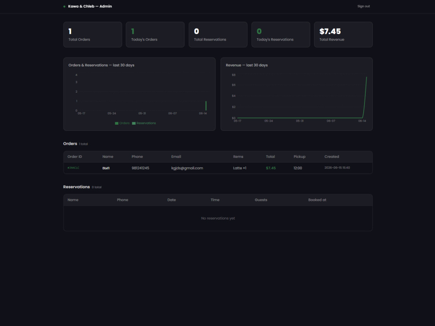The width and height of the screenshot is (435, 326).
Task: Open the Today's Orders stat card
Action: [155, 34]
